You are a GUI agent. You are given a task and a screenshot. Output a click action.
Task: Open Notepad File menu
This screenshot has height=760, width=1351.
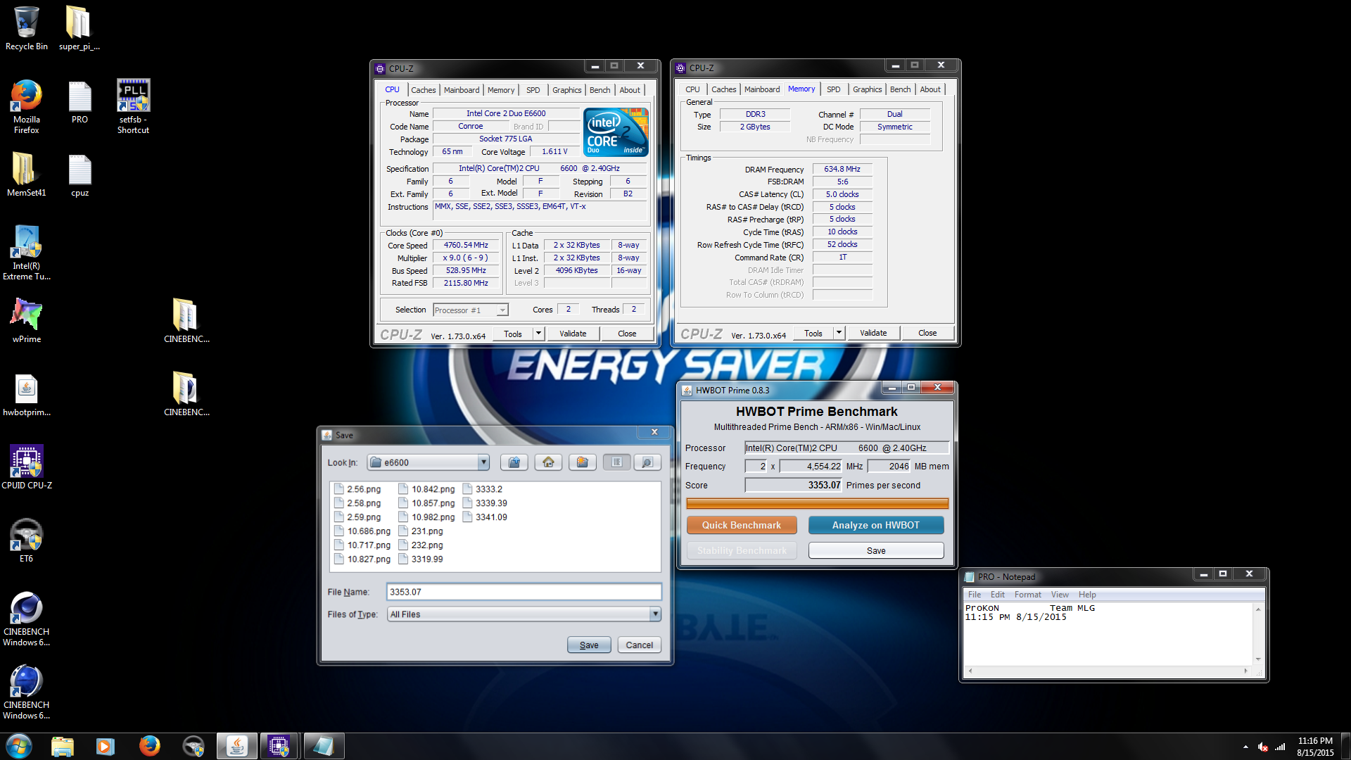[975, 595]
